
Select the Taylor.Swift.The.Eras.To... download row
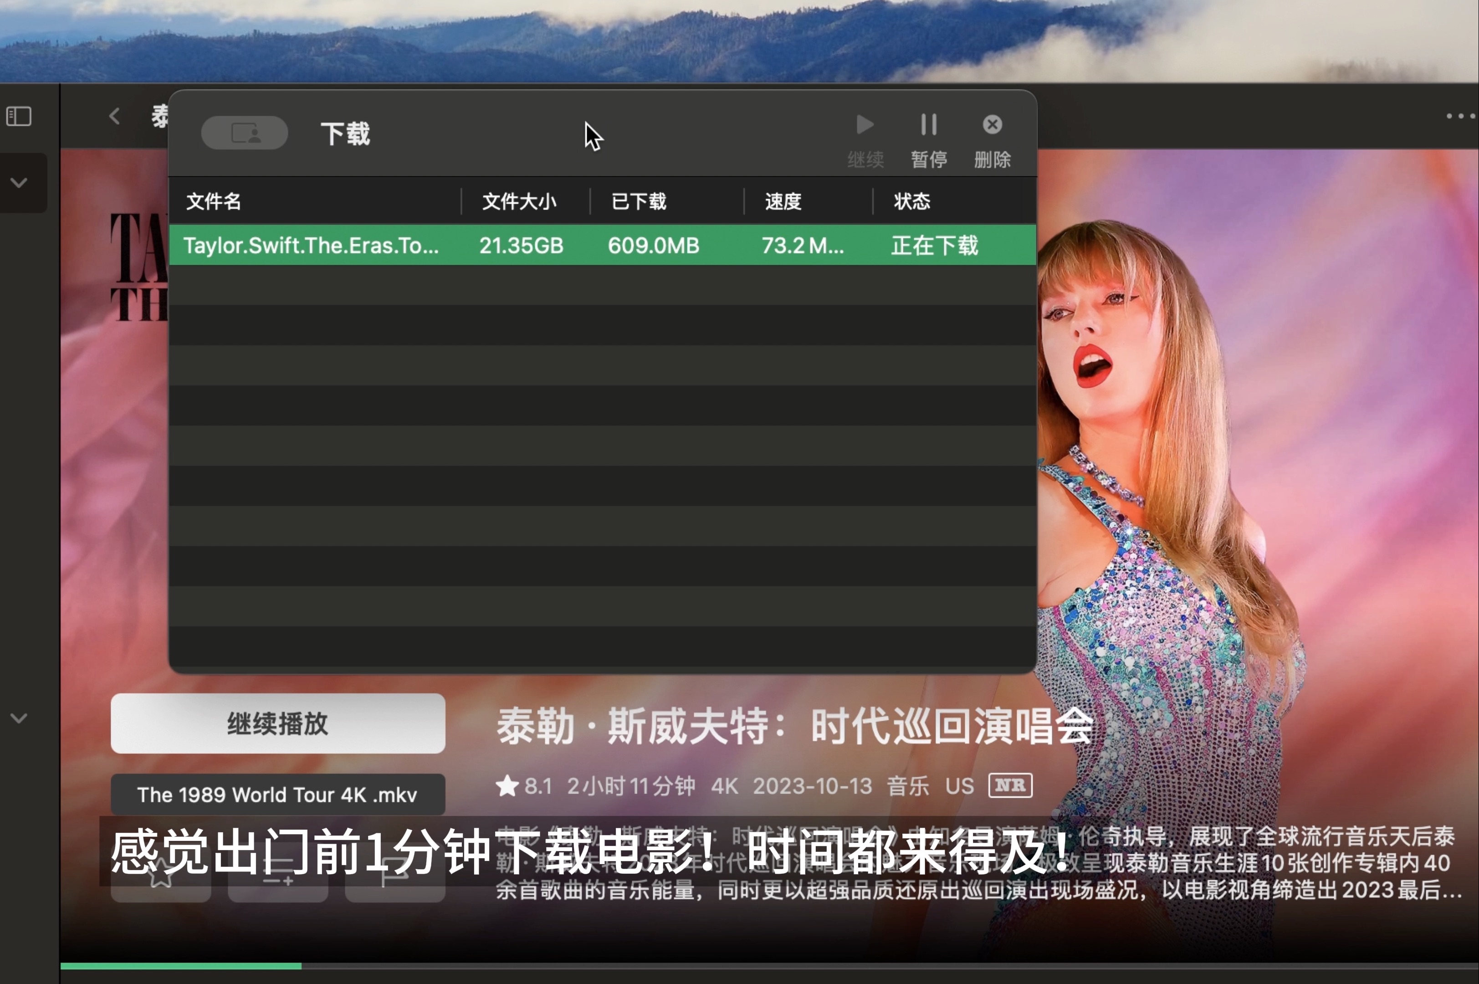point(602,245)
